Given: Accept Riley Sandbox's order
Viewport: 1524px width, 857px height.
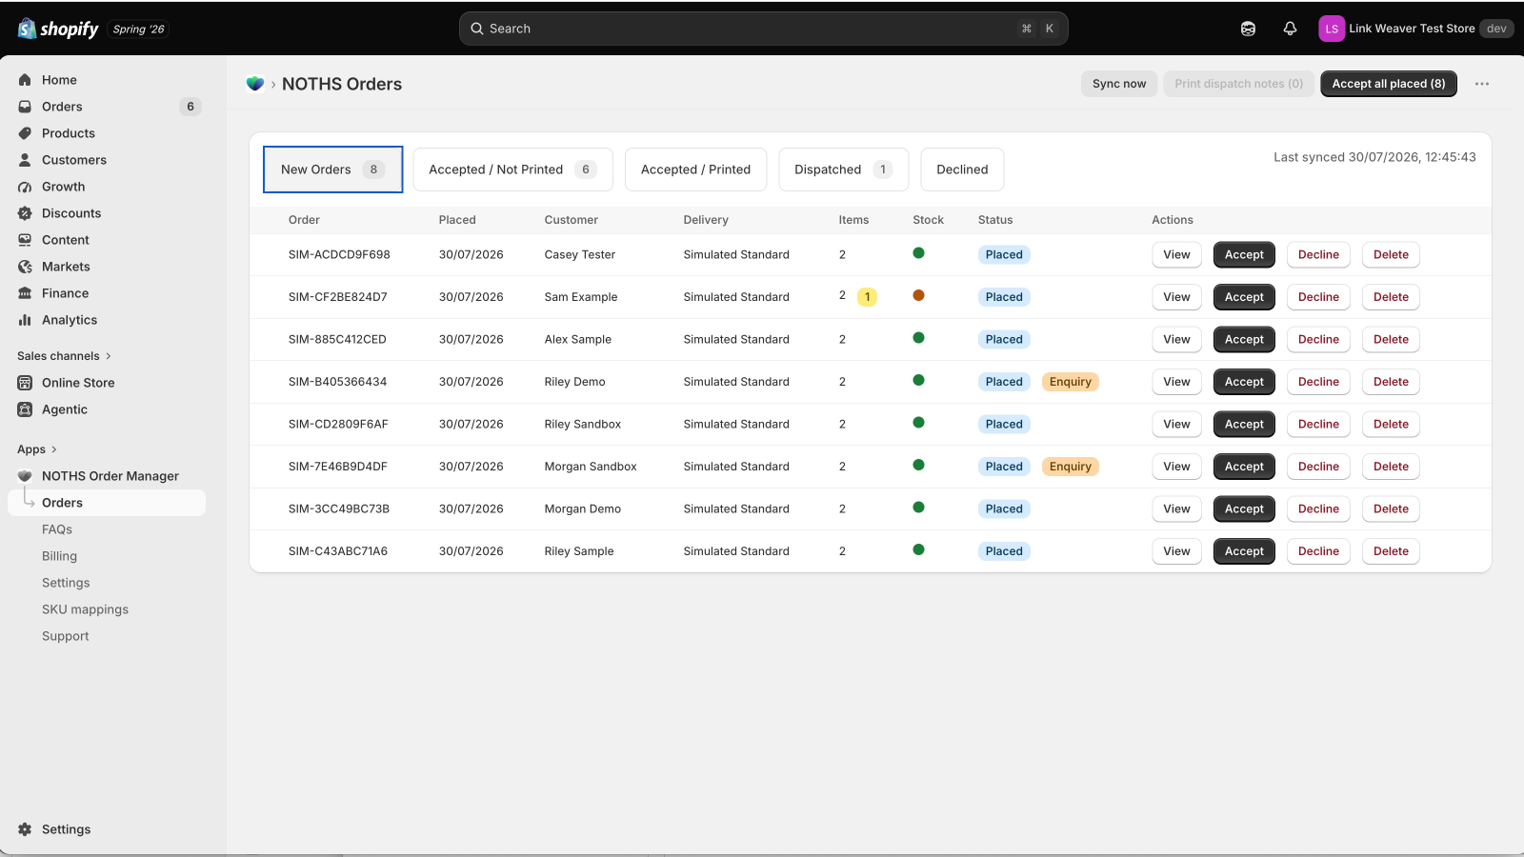Looking at the screenshot, I should click(1244, 425).
